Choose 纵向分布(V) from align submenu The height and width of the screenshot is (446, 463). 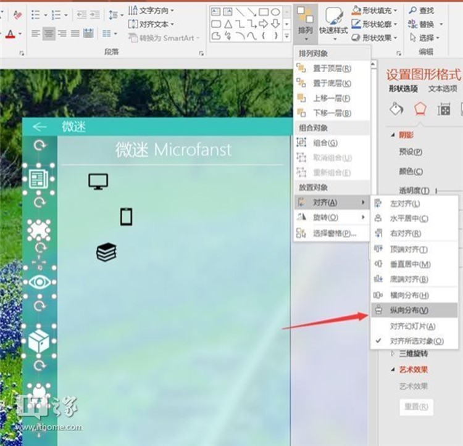[409, 310]
